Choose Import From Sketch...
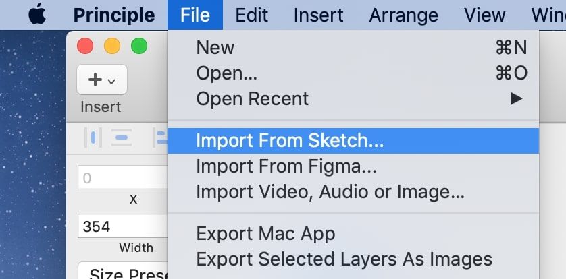 point(289,141)
